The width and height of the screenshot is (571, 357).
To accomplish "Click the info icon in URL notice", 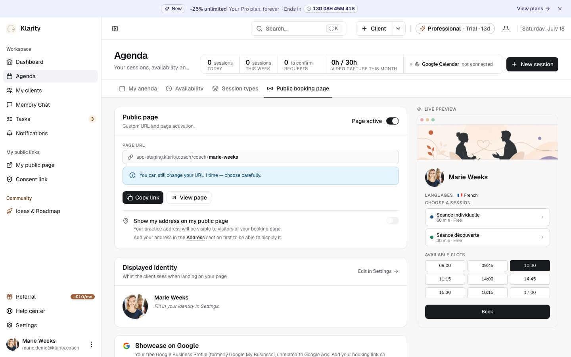I will pyautogui.click(x=132, y=175).
